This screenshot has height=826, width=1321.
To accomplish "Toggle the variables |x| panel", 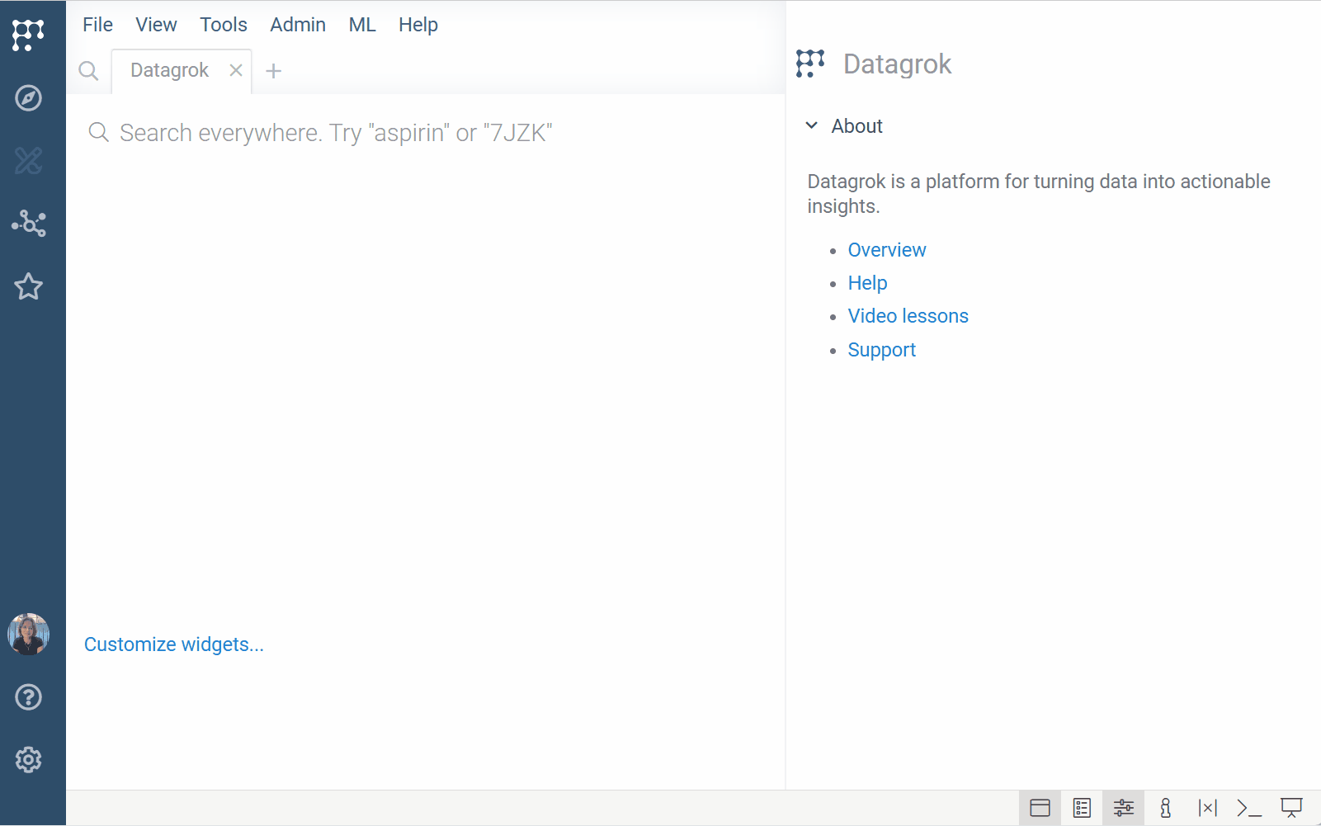I will 1207,808.
